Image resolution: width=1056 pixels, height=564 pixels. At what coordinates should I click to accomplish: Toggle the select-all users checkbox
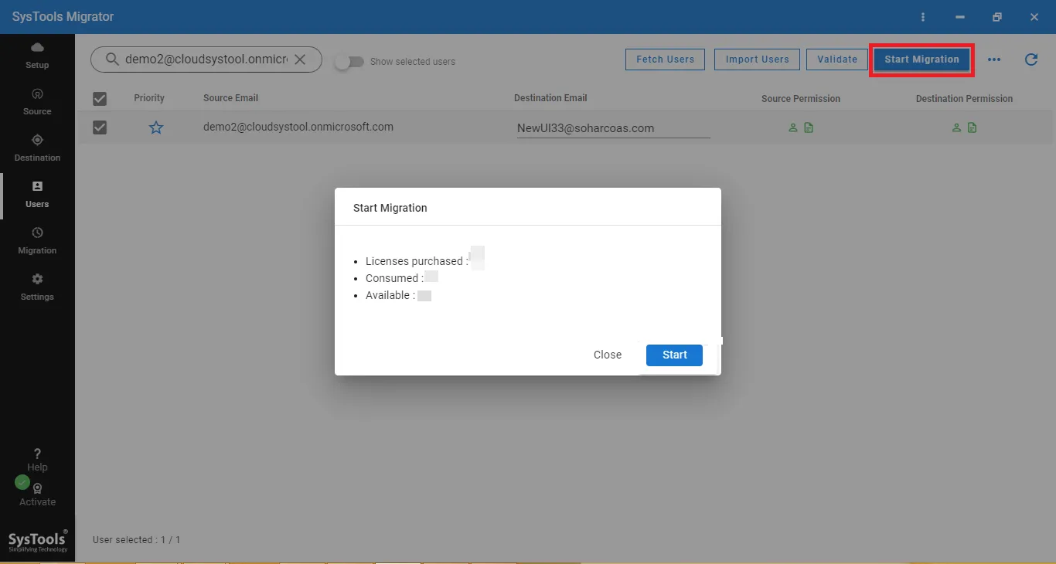tap(100, 99)
